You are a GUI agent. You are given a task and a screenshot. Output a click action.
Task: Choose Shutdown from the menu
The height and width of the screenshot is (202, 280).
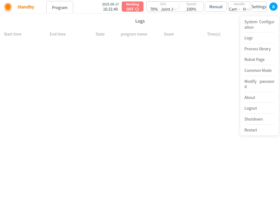coord(253,119)
